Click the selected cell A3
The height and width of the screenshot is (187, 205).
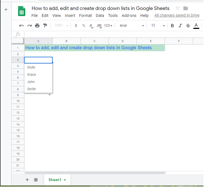(x=38, y=60)
